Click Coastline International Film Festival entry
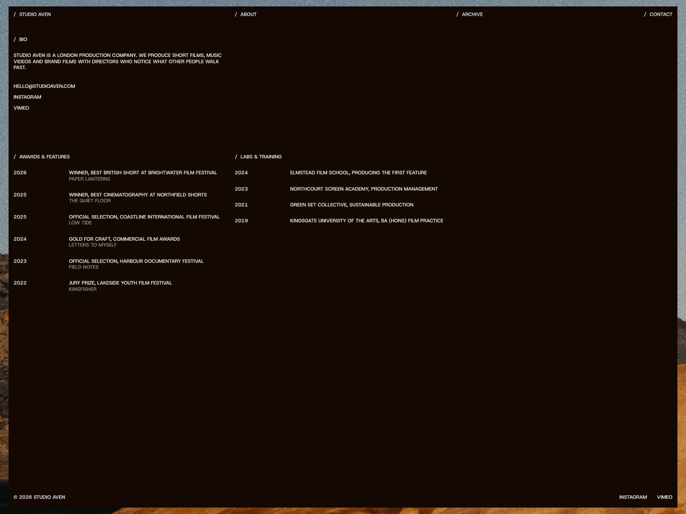 tap(144, 217)
